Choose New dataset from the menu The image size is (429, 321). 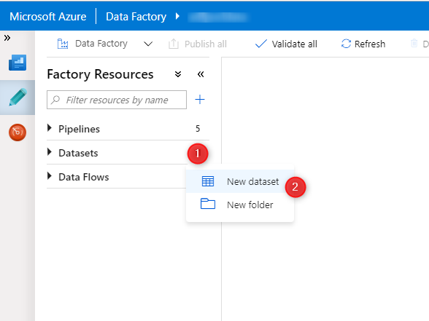point(240,181)
